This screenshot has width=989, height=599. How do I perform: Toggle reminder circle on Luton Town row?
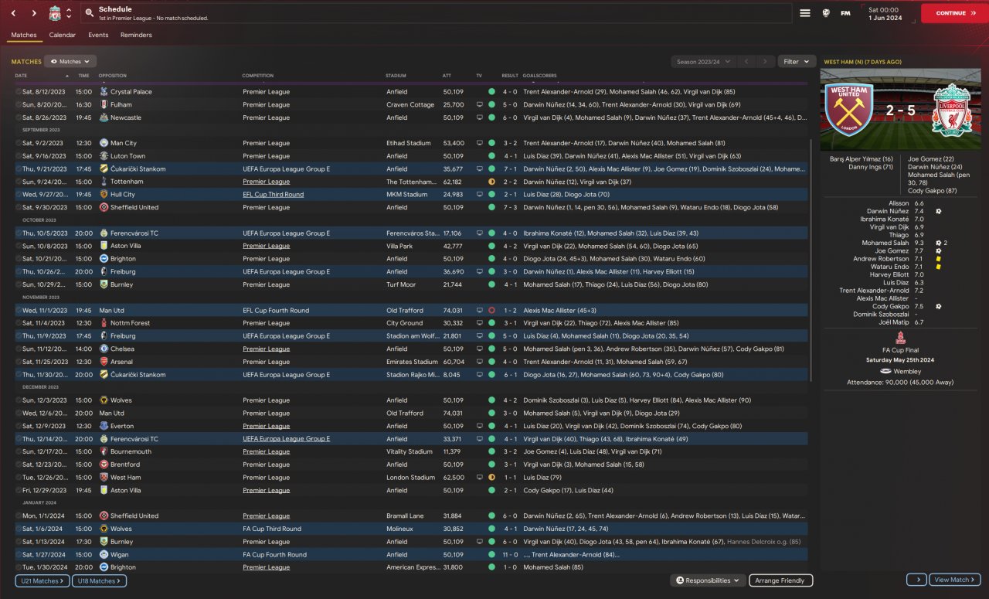coord(19,156)
